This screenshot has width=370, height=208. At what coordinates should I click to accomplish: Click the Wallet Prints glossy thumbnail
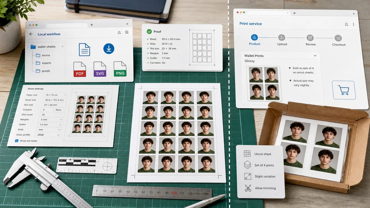coord(263,83)
